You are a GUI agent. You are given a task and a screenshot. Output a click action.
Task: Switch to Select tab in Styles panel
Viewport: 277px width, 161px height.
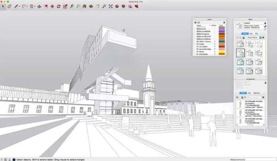click(x=245, y=34)
